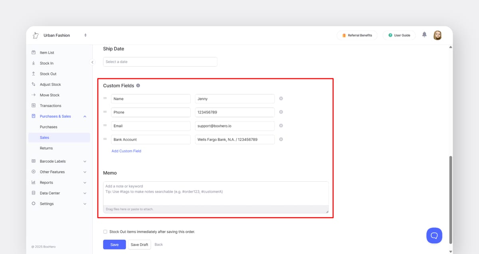Remove the Phone custom field row
479x254 pixels.
[281, 112]
